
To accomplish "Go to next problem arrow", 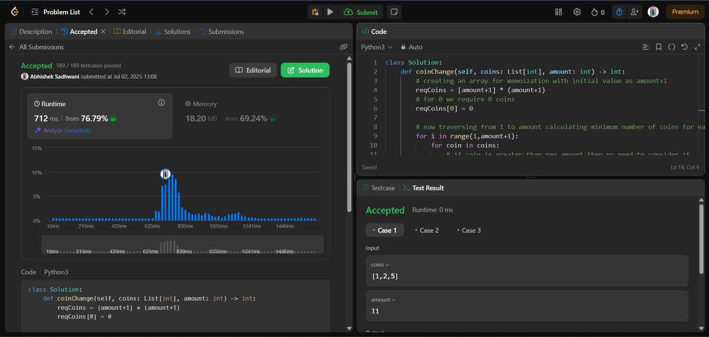I will click(106, 12).
